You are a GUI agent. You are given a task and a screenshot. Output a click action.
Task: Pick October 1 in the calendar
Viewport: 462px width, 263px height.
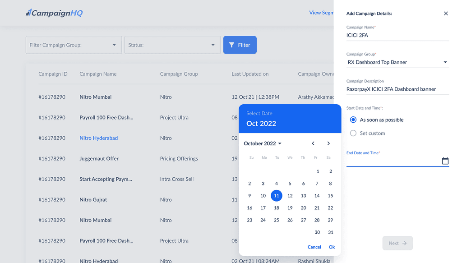[318, 171]
